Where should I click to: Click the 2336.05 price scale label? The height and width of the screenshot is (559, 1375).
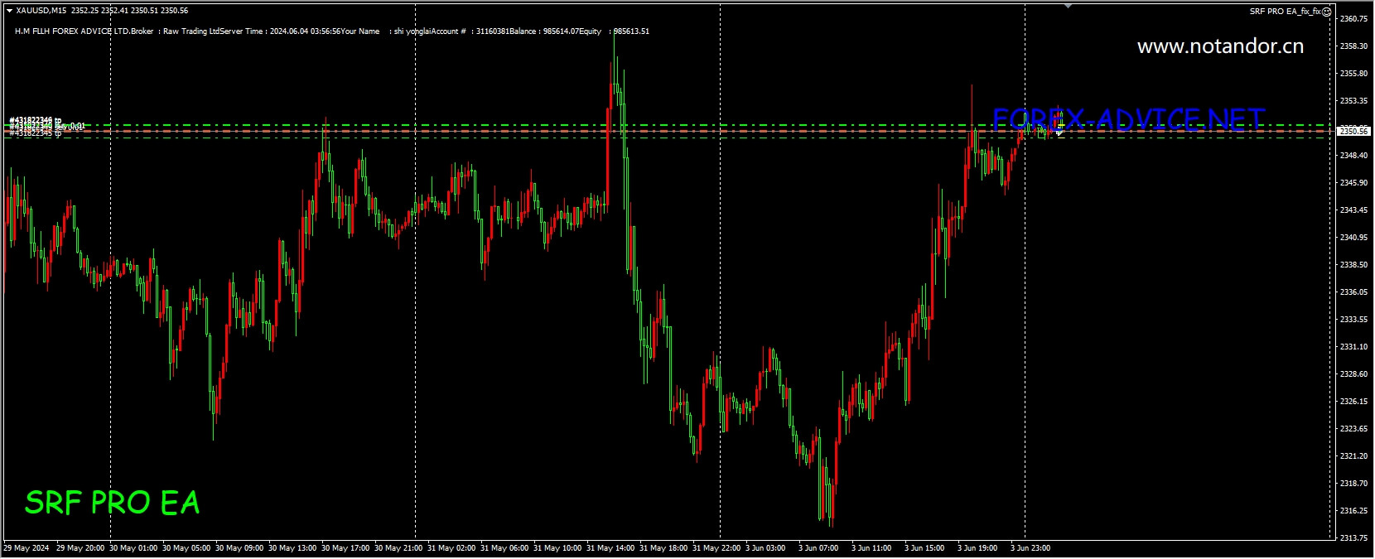click(1353, 292)
